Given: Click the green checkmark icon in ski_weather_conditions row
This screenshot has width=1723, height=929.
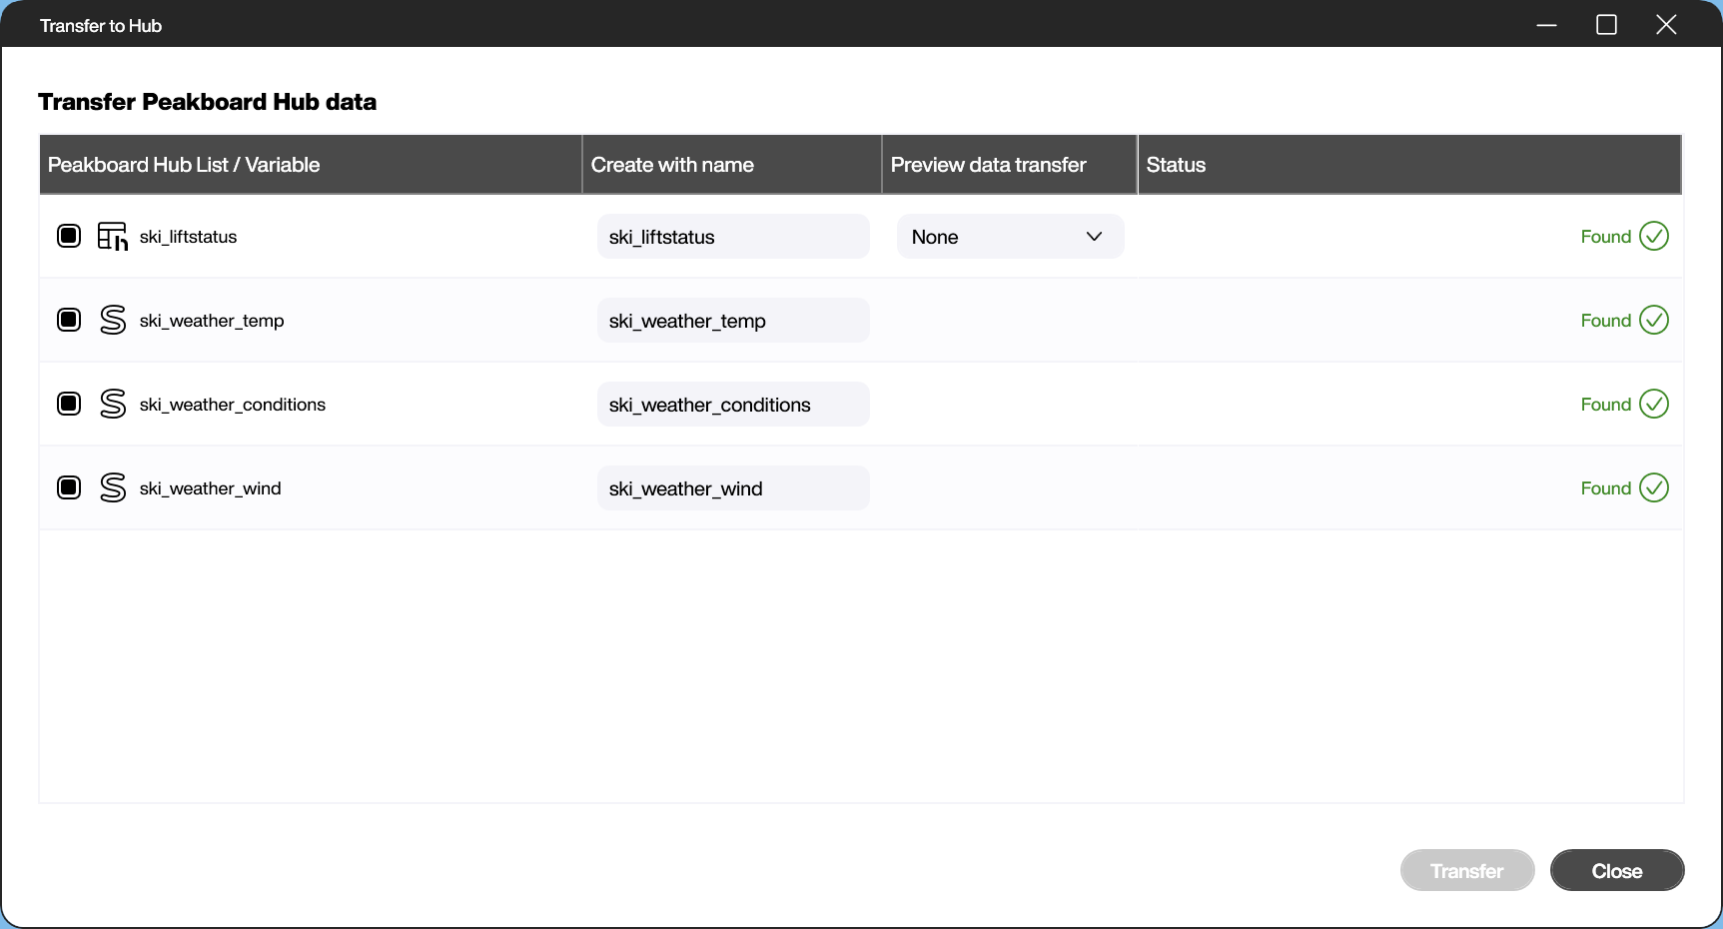Looking at the screenshot, I should click(1654, 405).
